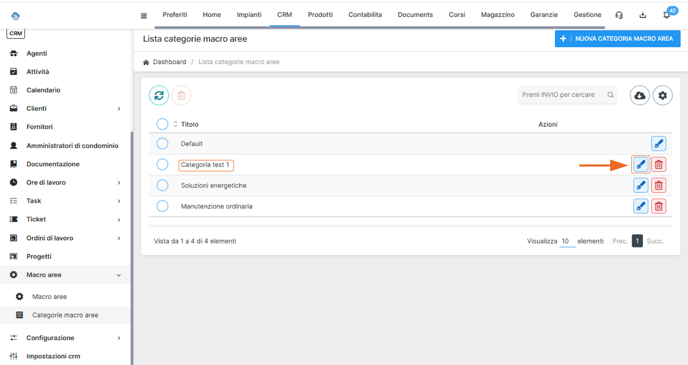Expand the Ticket sidebar submenu

click(x=119, y=220)
